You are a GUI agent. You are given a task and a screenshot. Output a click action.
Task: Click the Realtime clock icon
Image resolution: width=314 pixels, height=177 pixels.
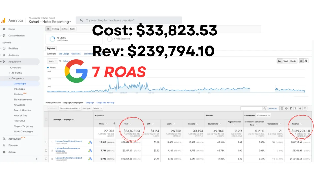(x=4, y=49)
